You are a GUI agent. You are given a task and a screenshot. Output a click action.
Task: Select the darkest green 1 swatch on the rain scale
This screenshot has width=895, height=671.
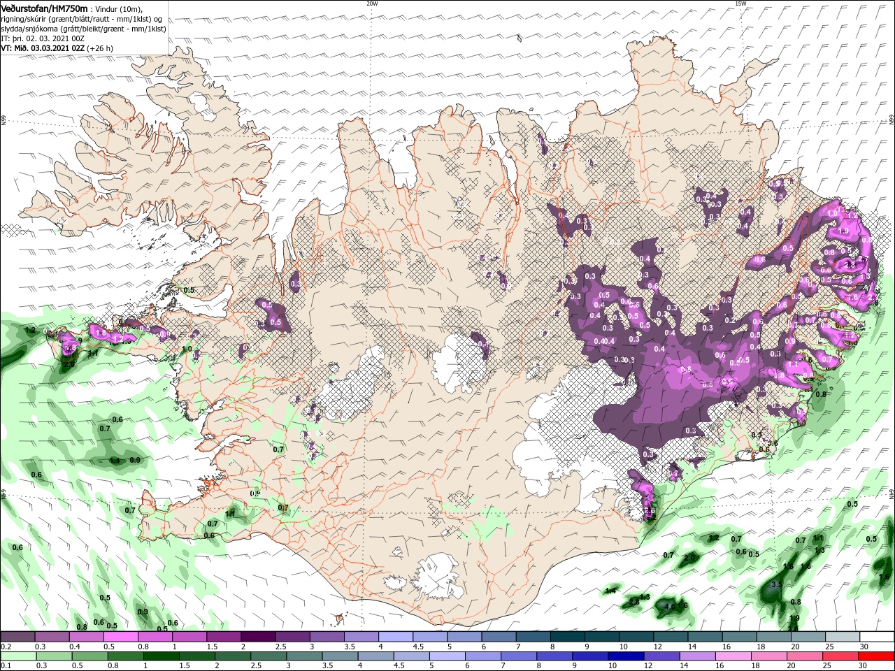coord(161,656)
